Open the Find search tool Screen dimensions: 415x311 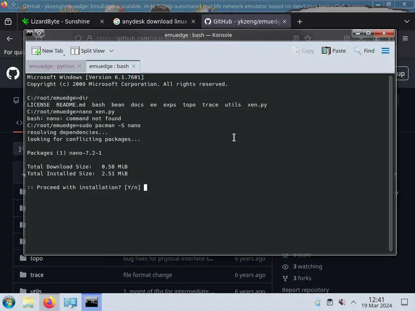pyautogui.click(x=364, y=51)
